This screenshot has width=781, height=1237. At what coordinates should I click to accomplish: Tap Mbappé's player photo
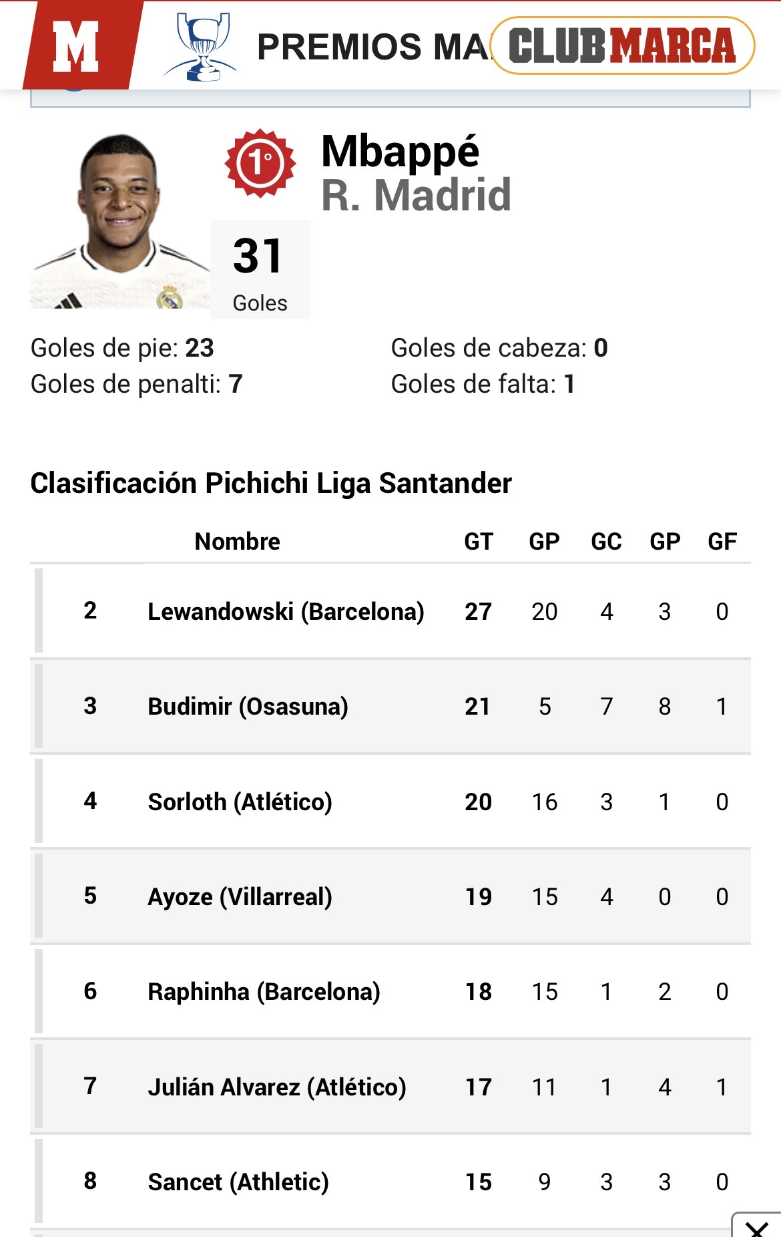[x=120, y=222]
